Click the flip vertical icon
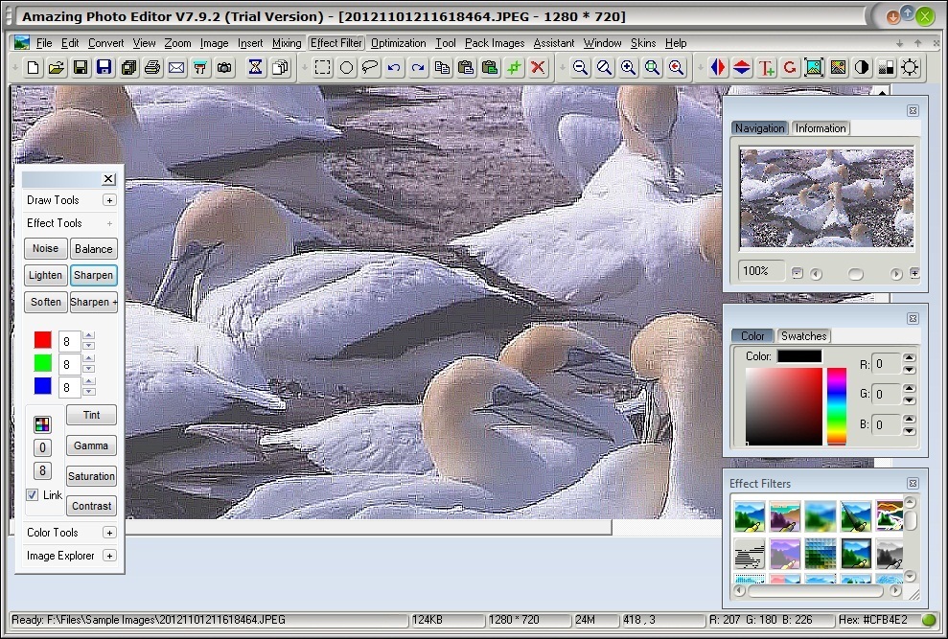 click(739, 67)
